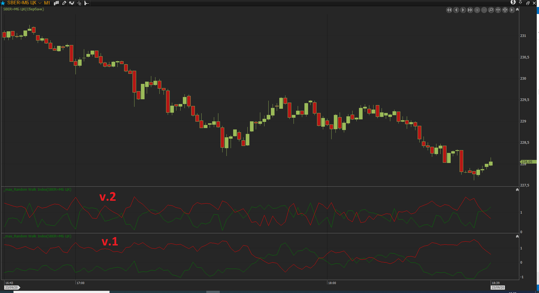Click the 228,05 current price label

coord(528,162)
